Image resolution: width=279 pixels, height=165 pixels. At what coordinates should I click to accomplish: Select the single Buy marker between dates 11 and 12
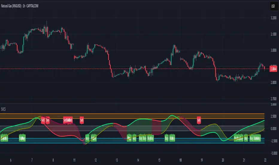(x=87, y=138)
